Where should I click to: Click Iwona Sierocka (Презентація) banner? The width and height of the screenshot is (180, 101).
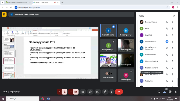pos(71,14)
